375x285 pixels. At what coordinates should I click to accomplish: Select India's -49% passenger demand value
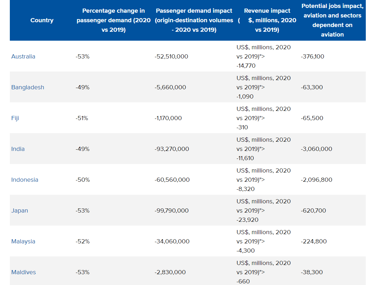click(x=82, y=149)
